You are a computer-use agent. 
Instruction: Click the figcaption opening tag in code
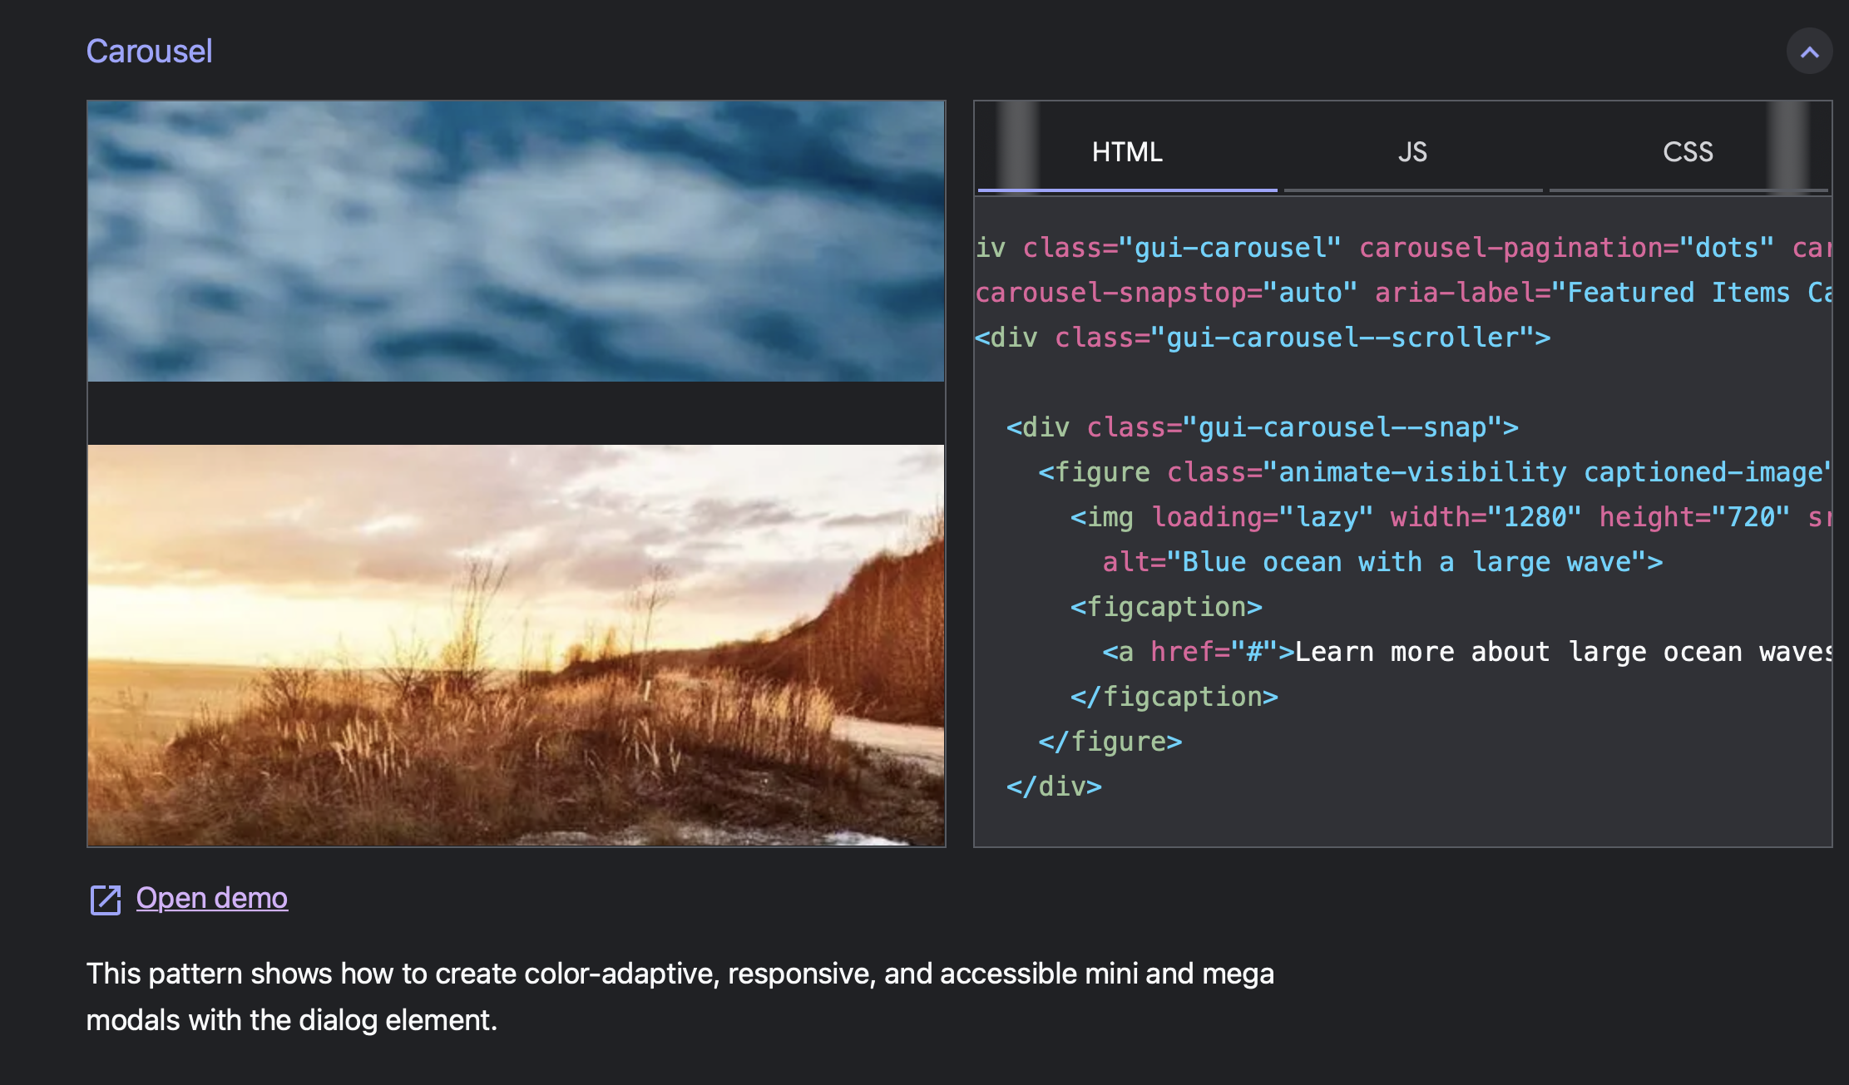pos(1168,606)
